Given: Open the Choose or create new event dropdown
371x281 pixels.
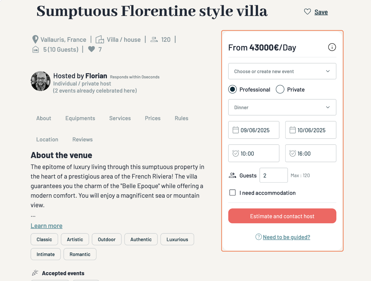Looking at the screenshot, I should 282,71.
